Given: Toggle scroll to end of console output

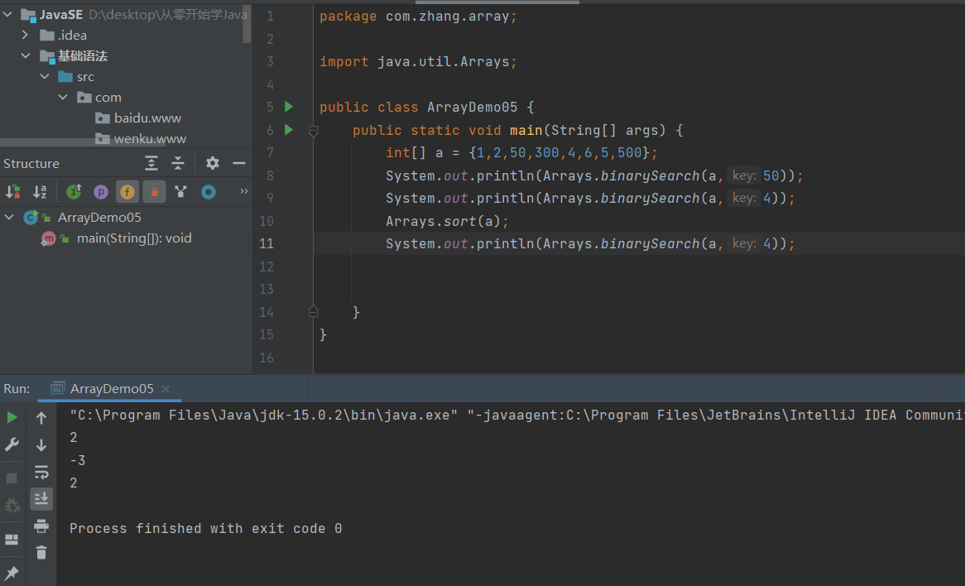Looking at the screenshot, I should 41,498.
